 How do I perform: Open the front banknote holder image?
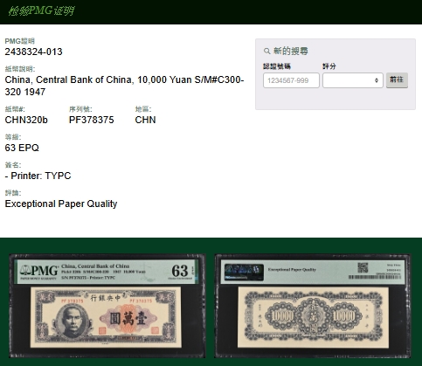[107, 306]
